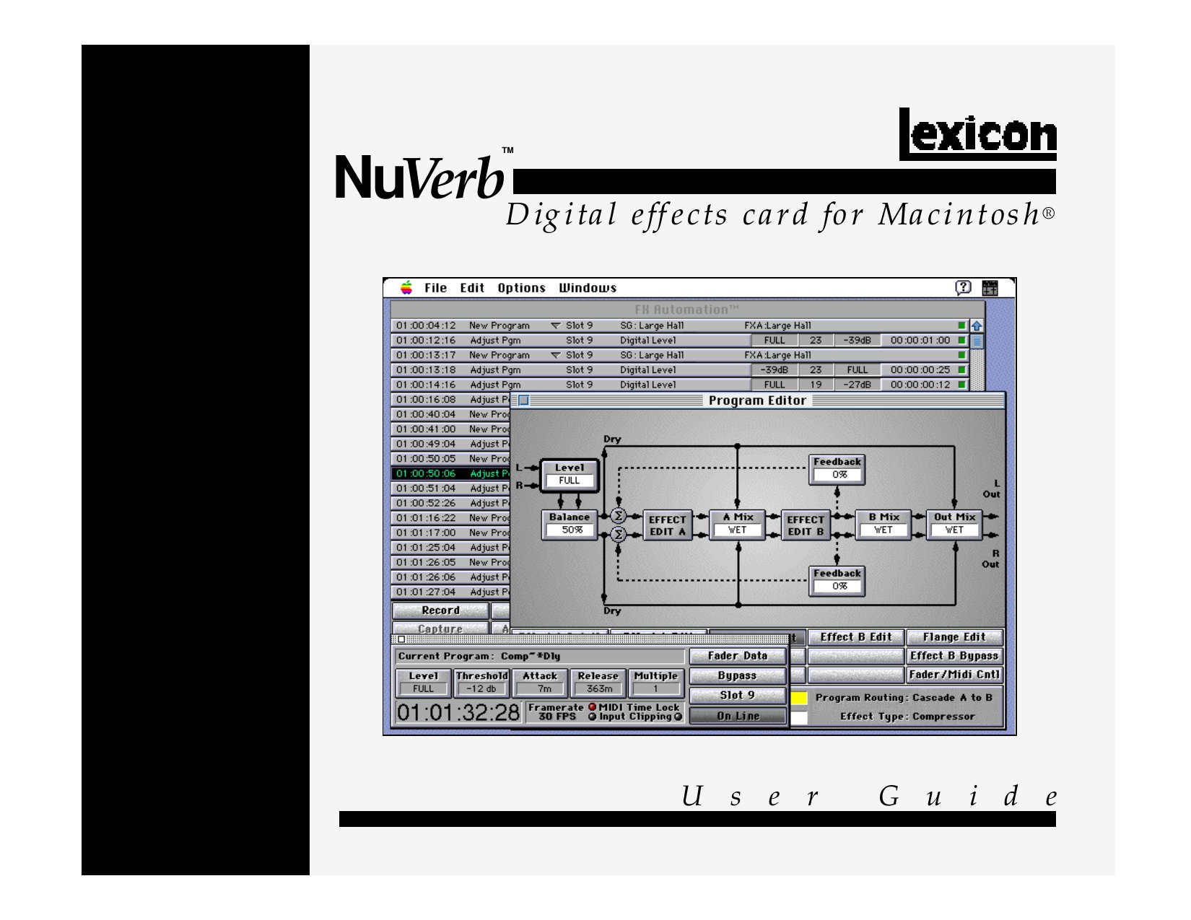Click the red MIDI Time Lock indicator
1191x920 pixels.
click(593, 707)
